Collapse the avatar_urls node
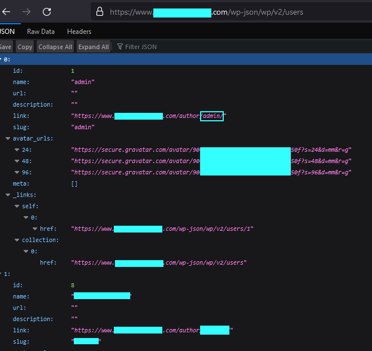This screenshot has width=372, height=351. [x=8, y=138]
